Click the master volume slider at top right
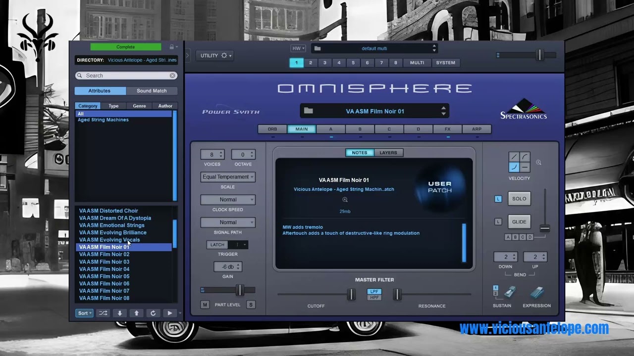The height and width of the screenshot is (356, 634). coord(540,55)
